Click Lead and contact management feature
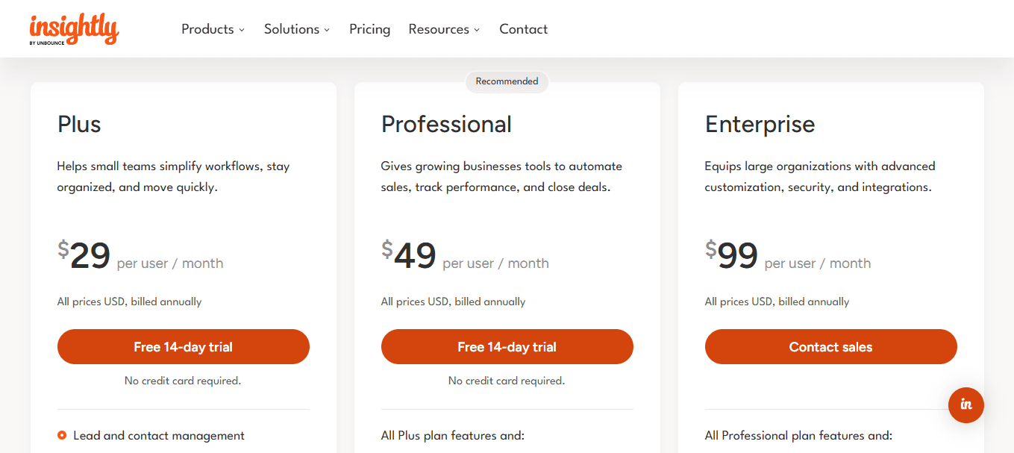The height and width of the screenshot is (453, 1014). (x=159, y=436)
